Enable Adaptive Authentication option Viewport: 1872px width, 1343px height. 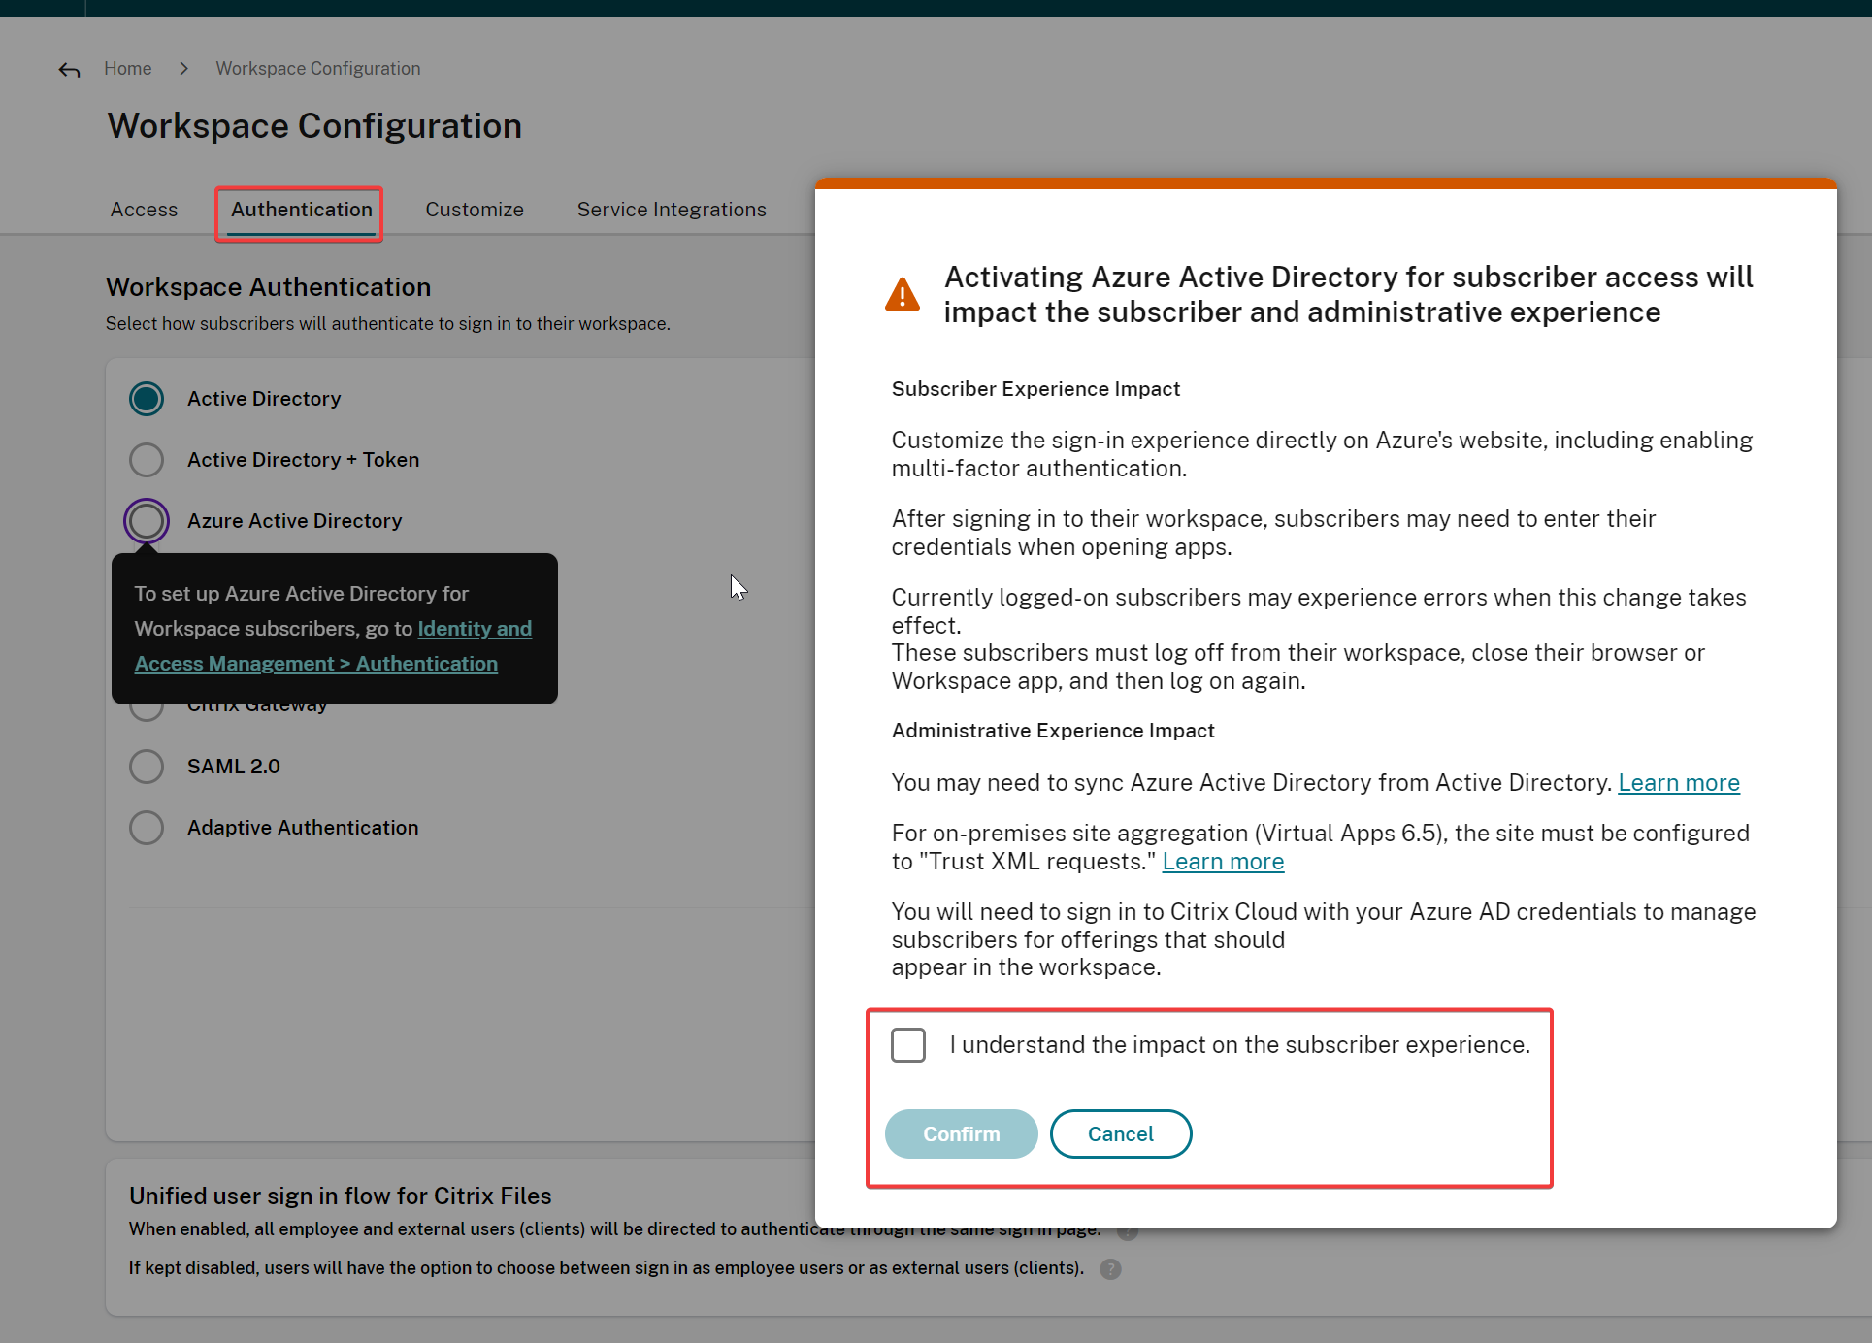pyautogui.click(x=147, y=827)
